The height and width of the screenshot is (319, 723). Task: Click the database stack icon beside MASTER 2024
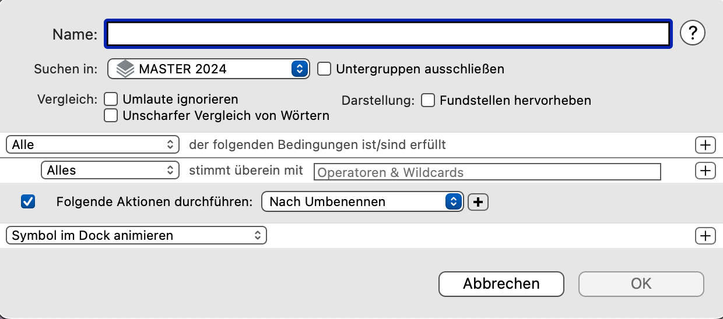tap(125, 69)
